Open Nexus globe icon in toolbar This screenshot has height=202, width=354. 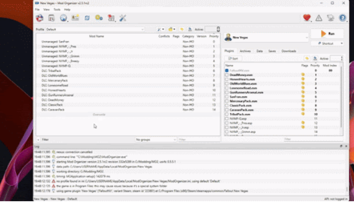click(x=63, y=18)
